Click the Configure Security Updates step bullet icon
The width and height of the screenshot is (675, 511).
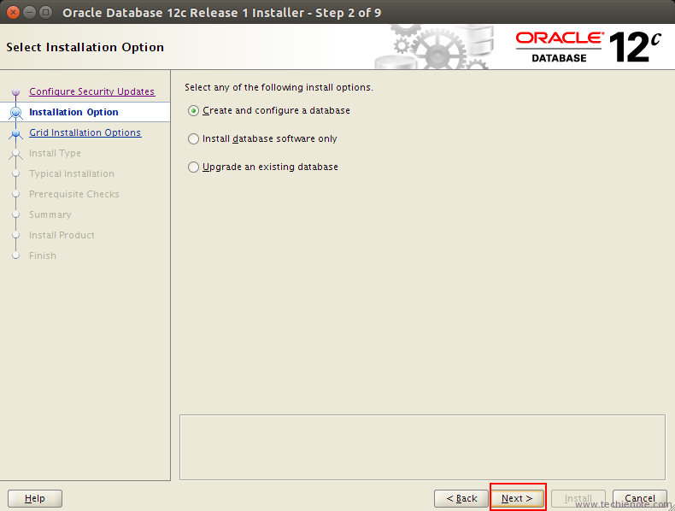pos(16,91)
